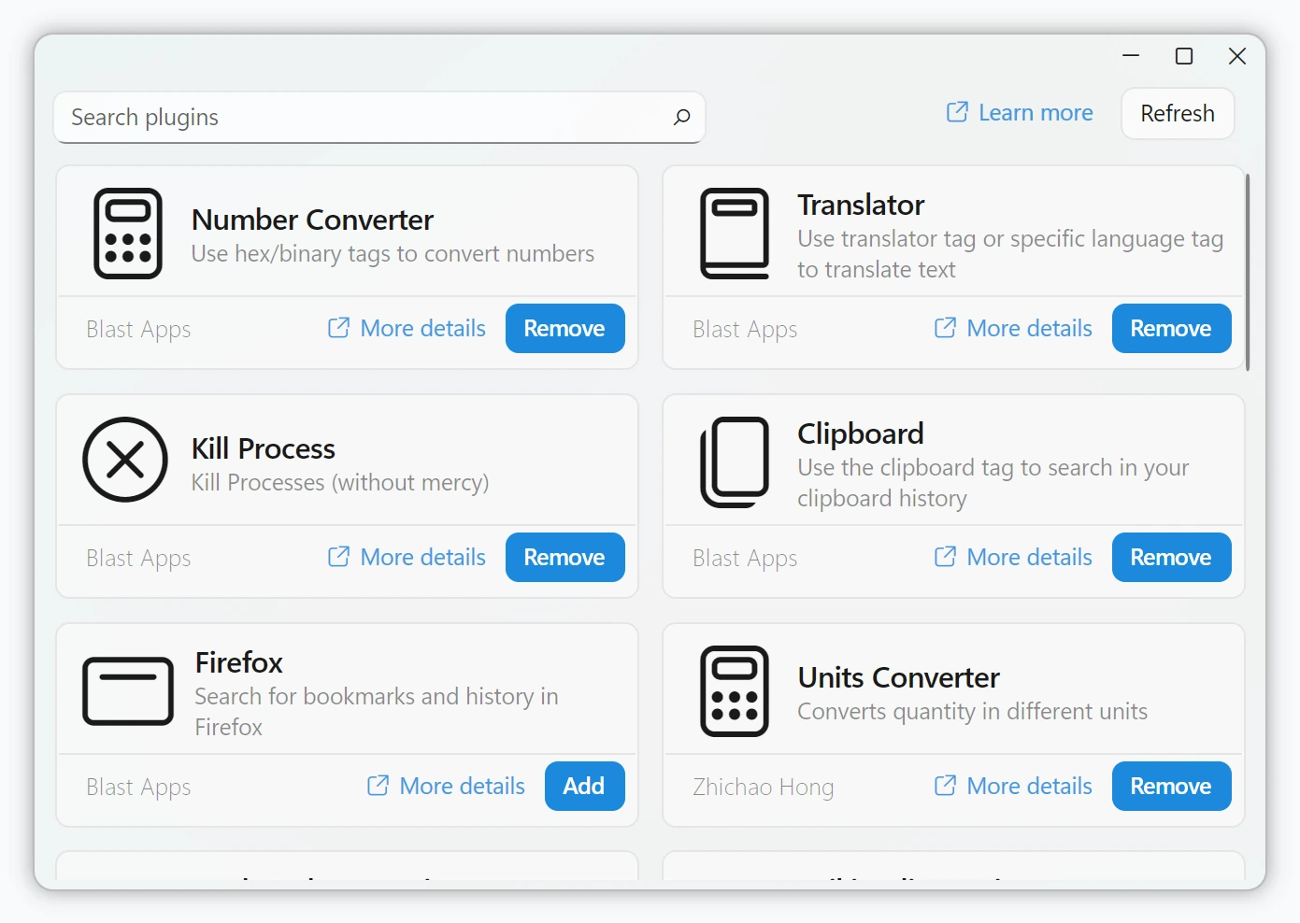Open the Learn more link
The image size is (1300, 923).
pyautogui.click(x=1035, y=112)
